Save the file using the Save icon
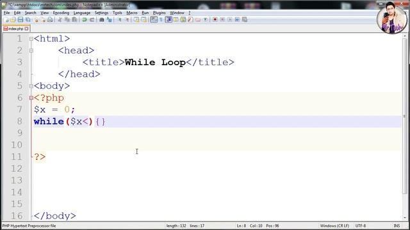 point(20,20)
